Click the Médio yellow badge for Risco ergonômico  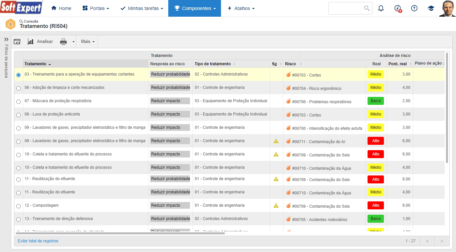[x=376, y=88]
